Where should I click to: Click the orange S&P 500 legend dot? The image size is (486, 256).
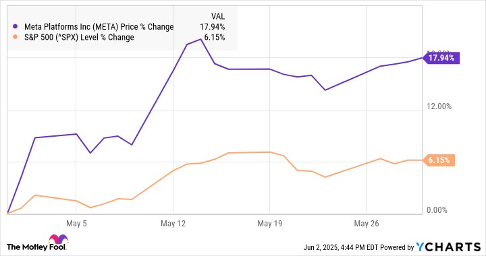pyautogui.click(x=15, y=37)
